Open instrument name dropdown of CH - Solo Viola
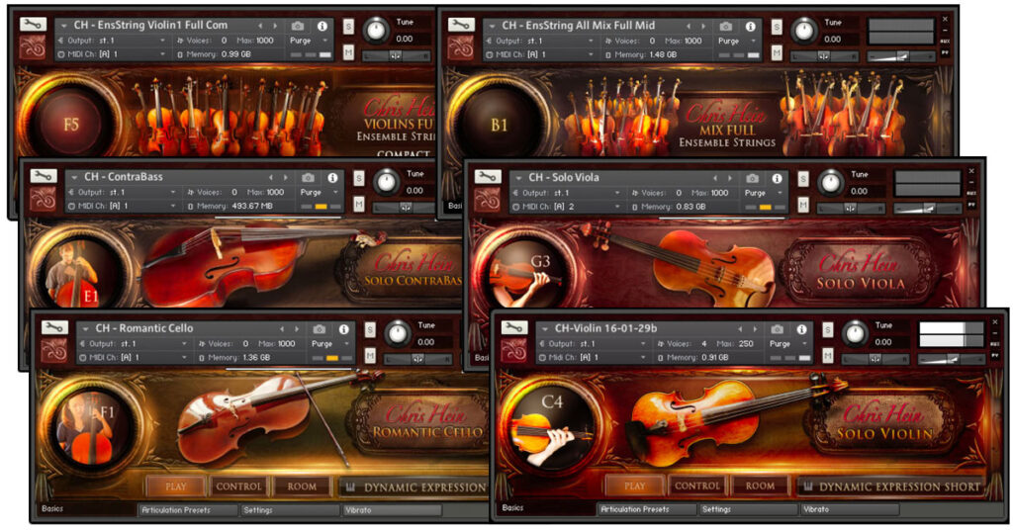 [x=517, y=178]
